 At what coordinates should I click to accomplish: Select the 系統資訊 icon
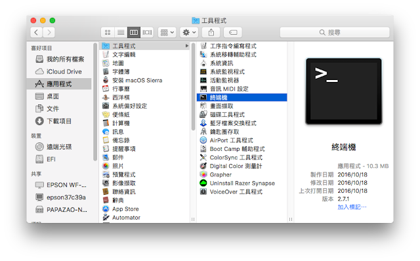click(203, 63)
